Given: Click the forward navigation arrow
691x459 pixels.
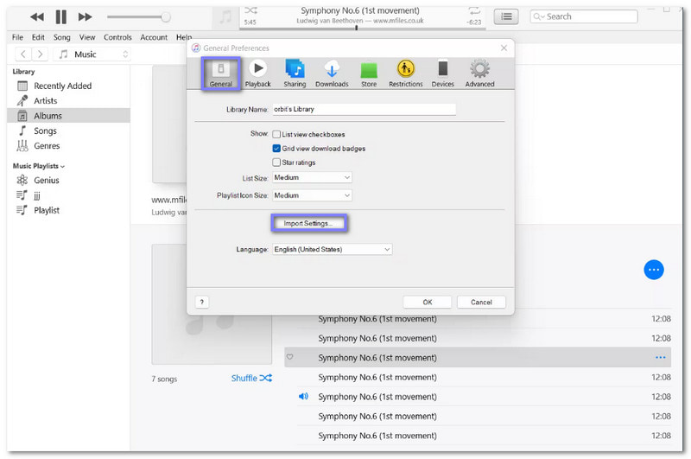Looking at the screenshot, I should point(40,54).
